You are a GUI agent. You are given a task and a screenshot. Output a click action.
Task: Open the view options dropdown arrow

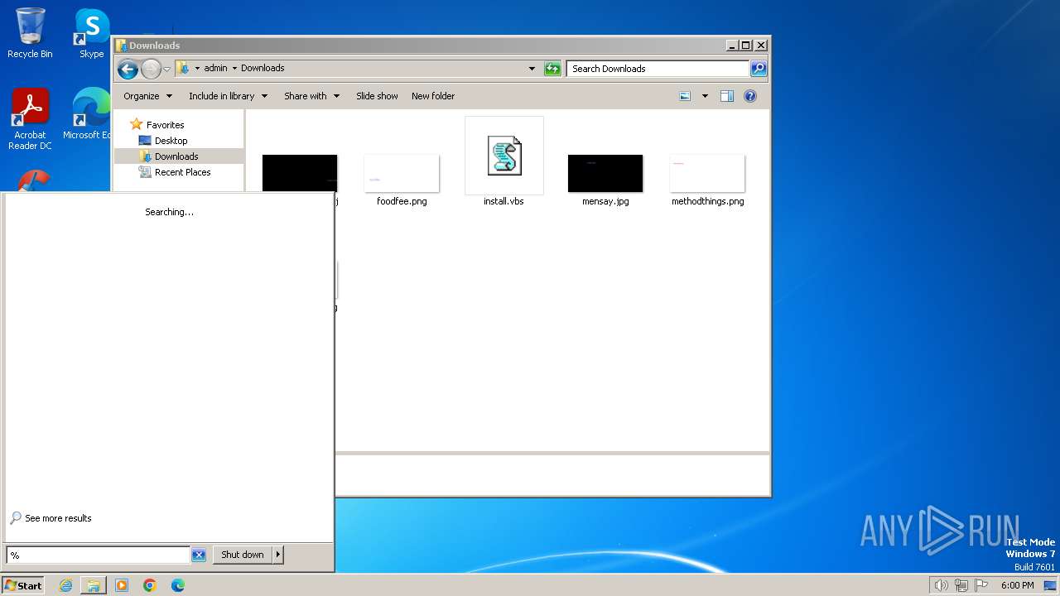[x=705, y=96]
